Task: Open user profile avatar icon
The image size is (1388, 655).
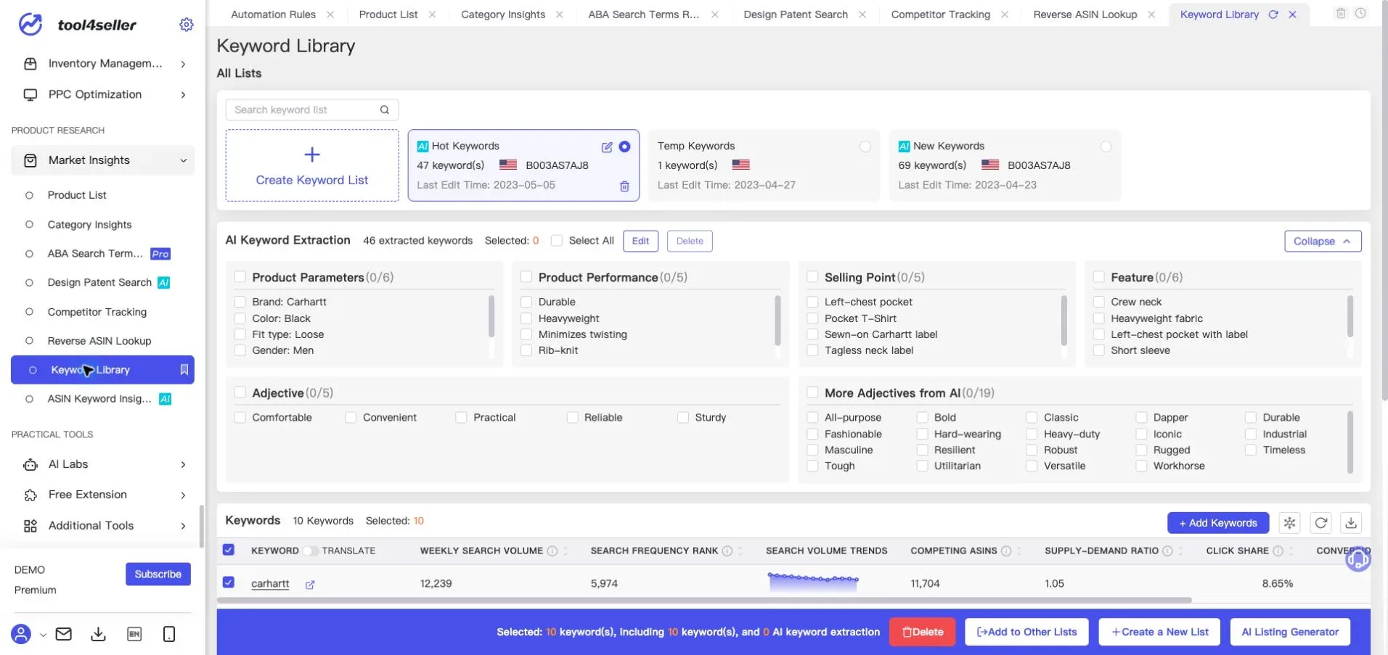Action: click(21, 634)
